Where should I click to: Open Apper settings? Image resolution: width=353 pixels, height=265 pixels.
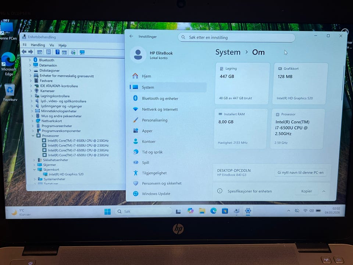(168, 131)
